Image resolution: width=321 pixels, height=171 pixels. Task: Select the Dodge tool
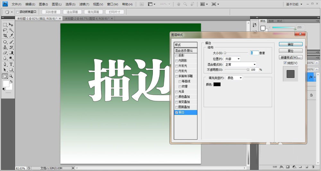11,58
